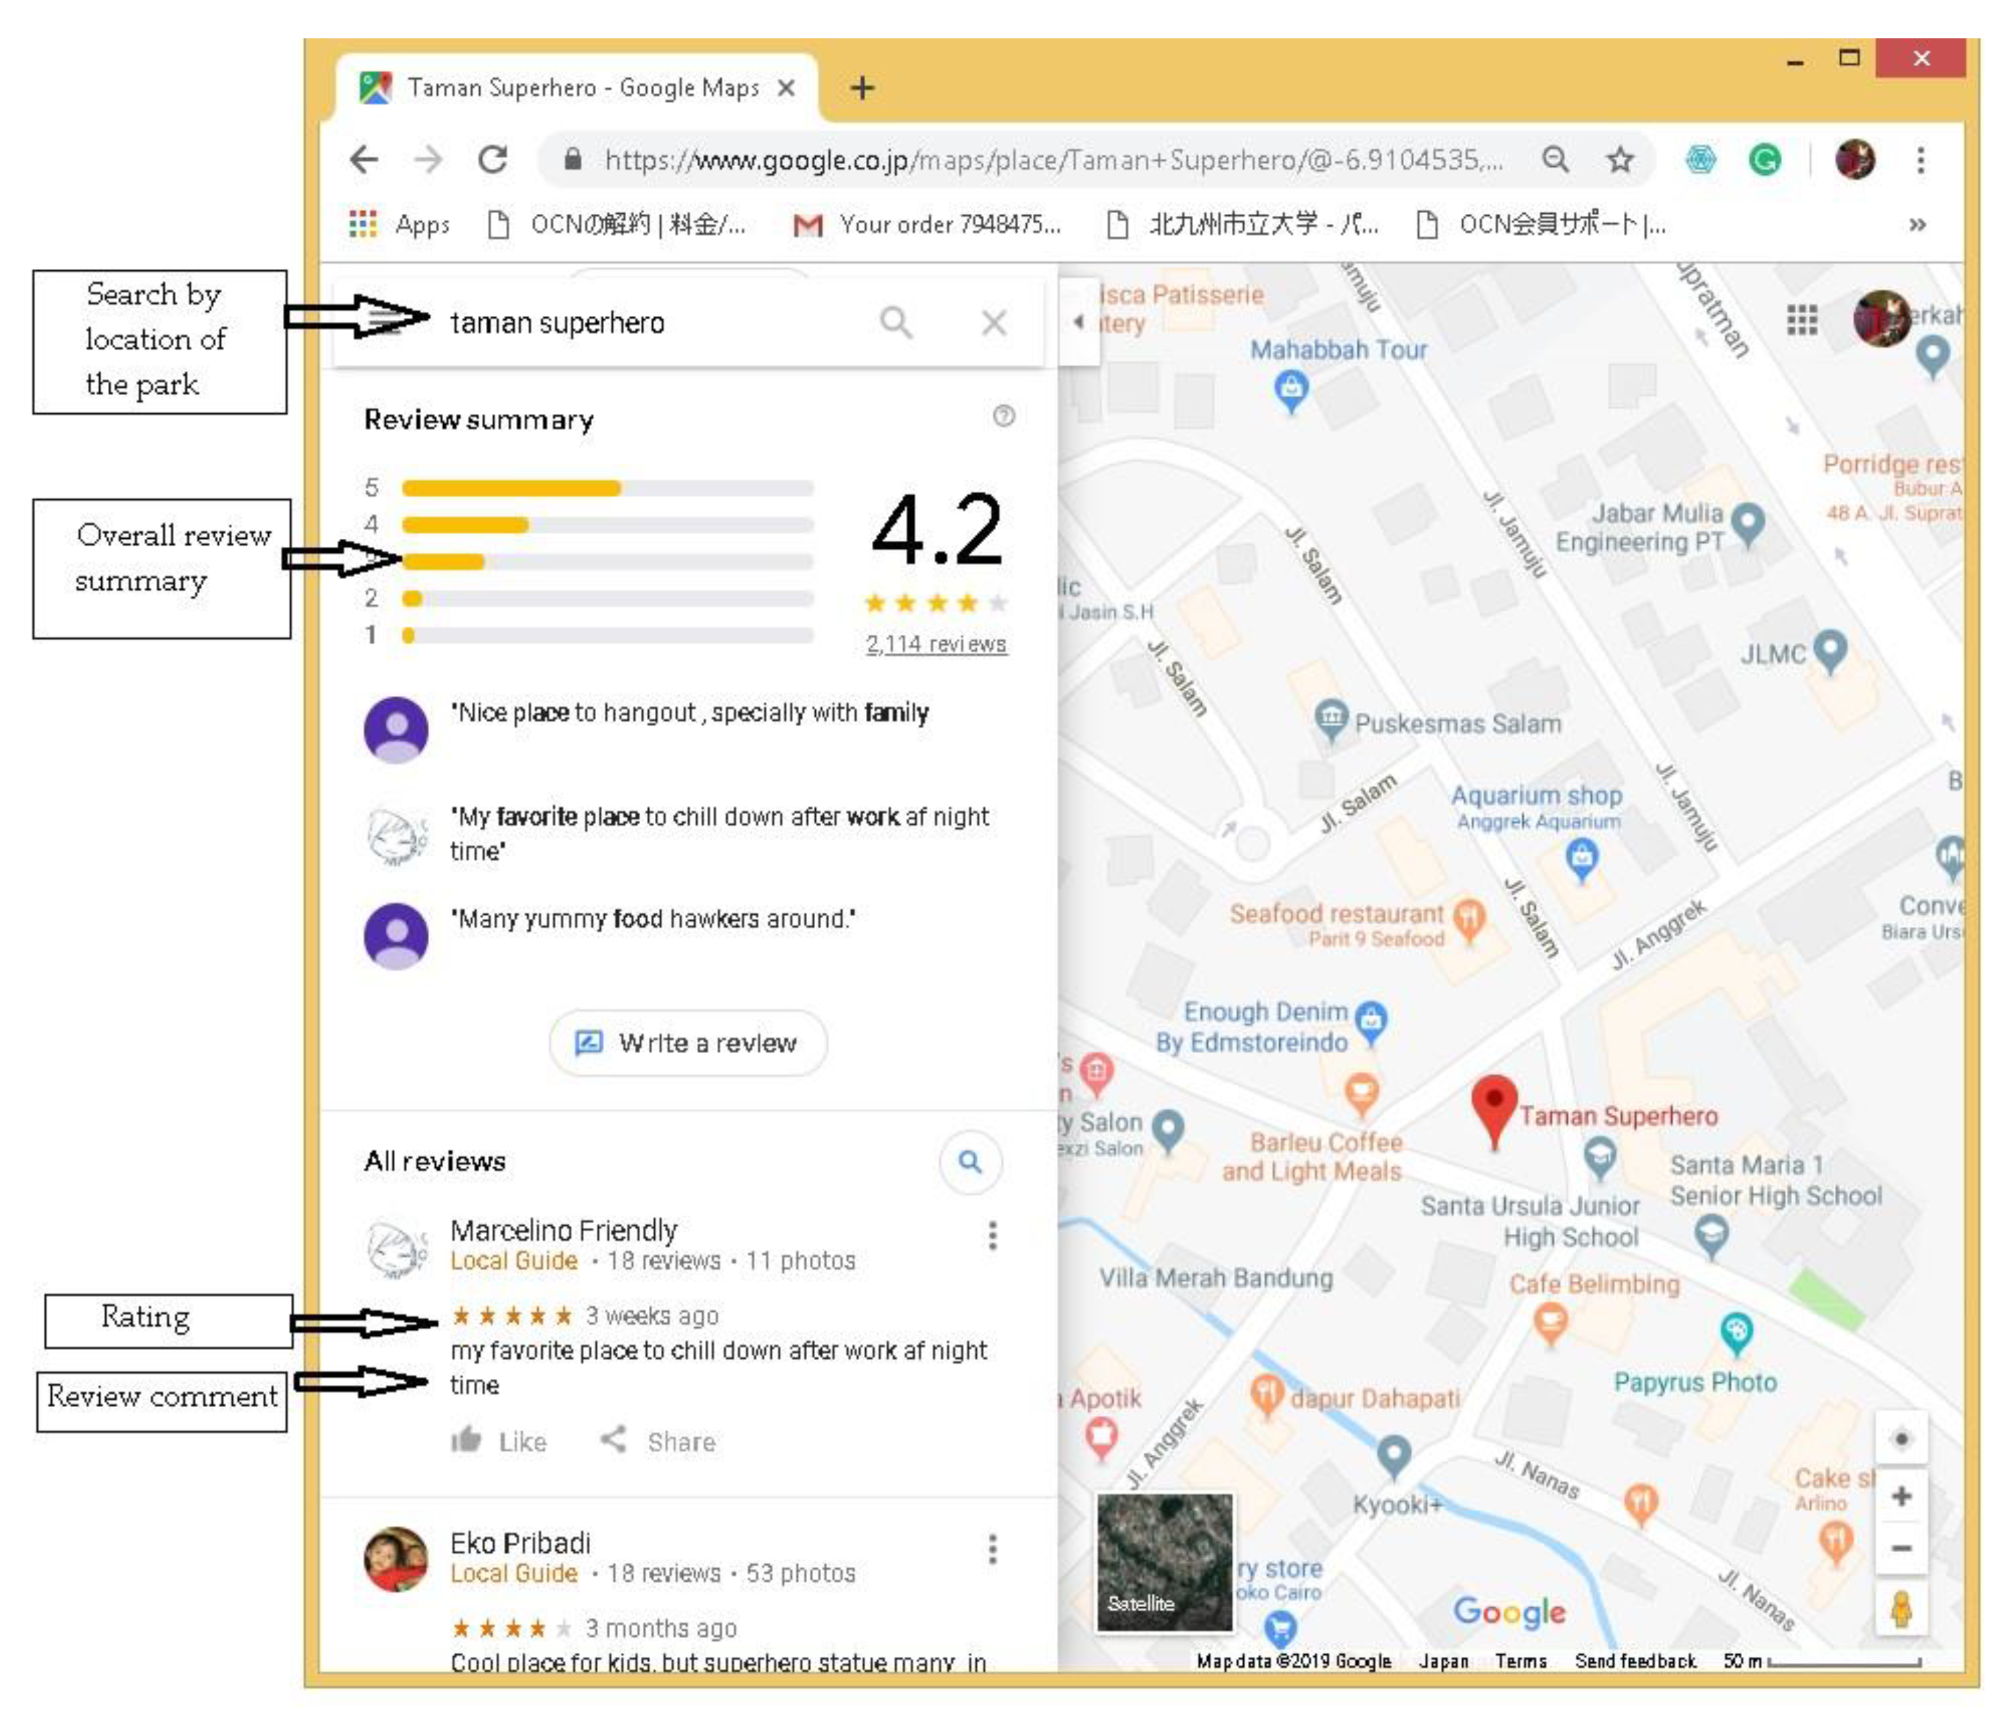The width and height of the screenshot is (2005, 1718).
Task: Zoom in on the map
Action: [x=1900, y=1497]
